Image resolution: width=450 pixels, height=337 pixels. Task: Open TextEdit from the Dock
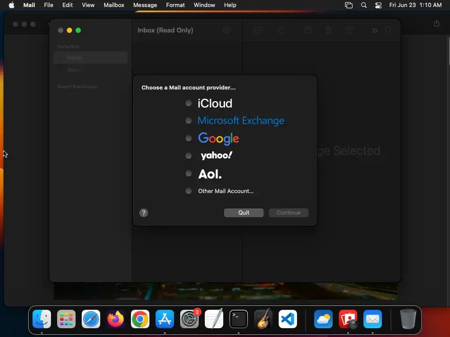click(x=214, y=319)
